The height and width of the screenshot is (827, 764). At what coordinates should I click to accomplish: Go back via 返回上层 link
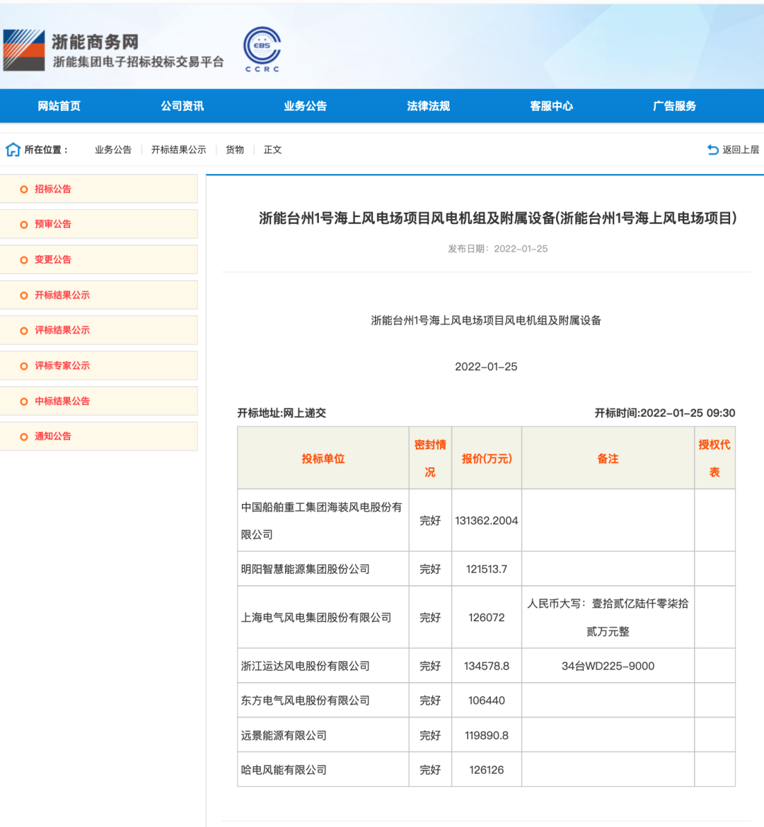point(740,150)
